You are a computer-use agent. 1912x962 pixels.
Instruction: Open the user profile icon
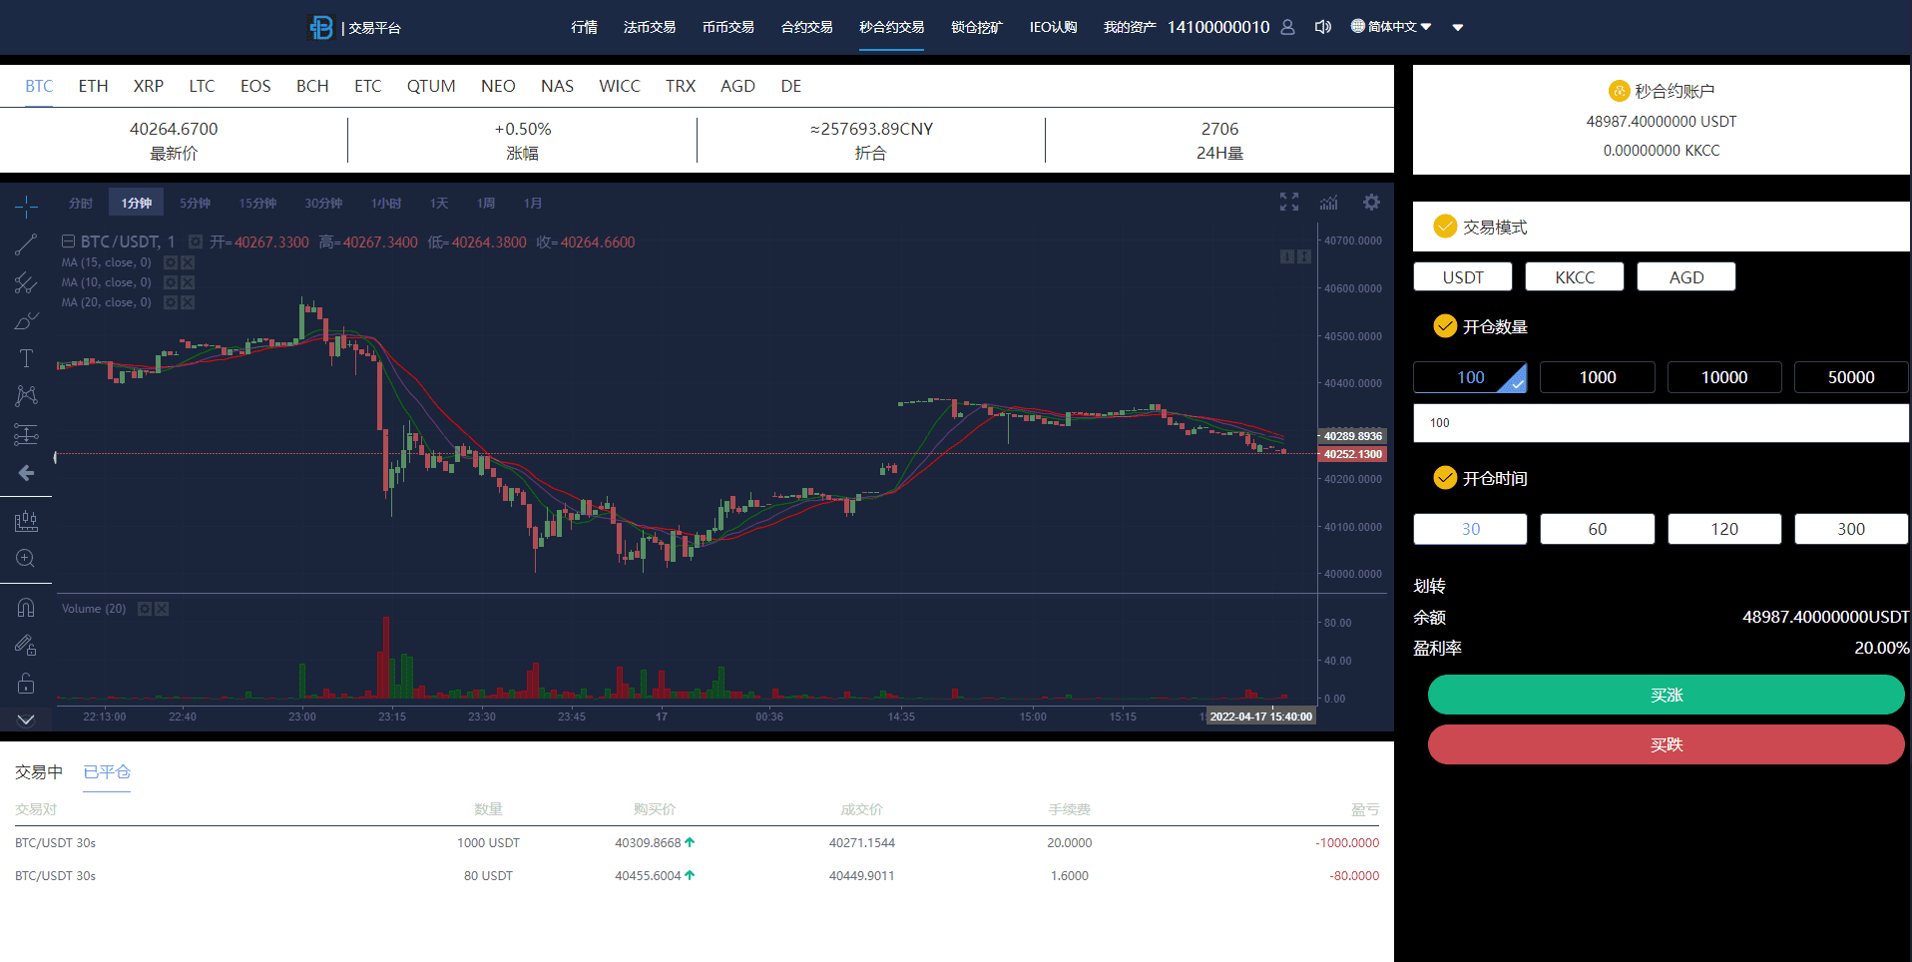[1287, 27]
